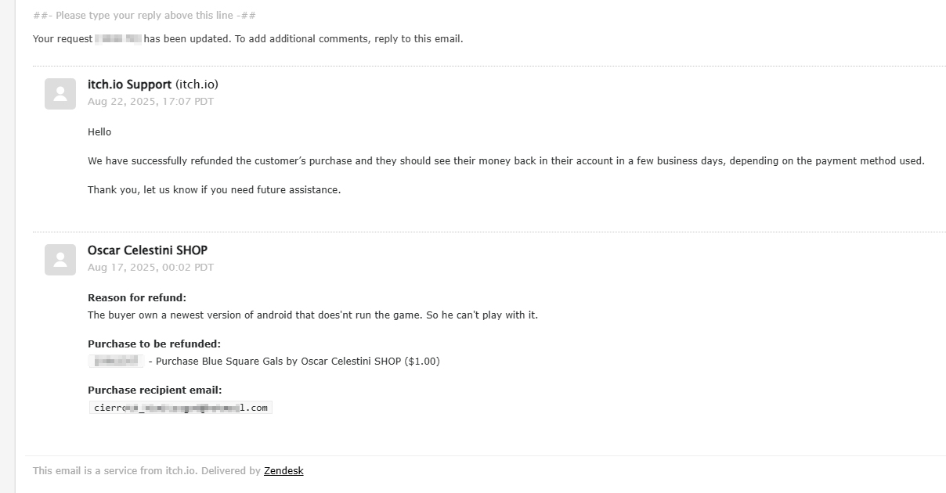
Task: Click the Aug 22, 2025 timestamp
Action: pyautogui.click(x=150, y=102)
